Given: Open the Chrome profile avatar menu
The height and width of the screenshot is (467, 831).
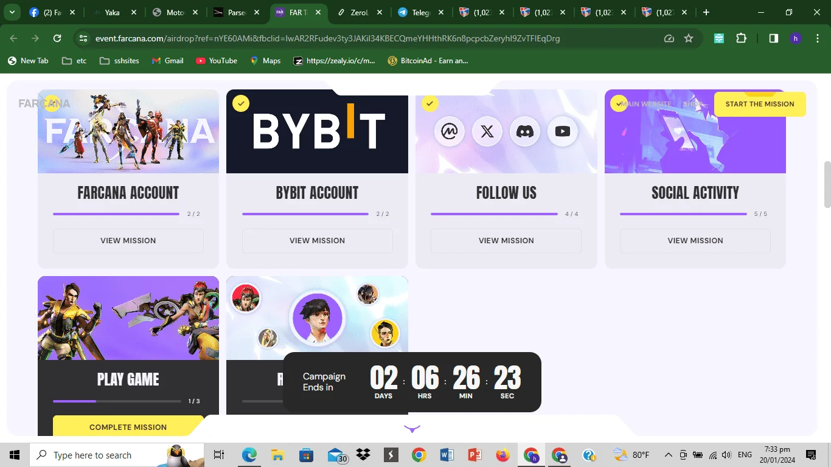Looking at the screenshot, I should (795, 38).
